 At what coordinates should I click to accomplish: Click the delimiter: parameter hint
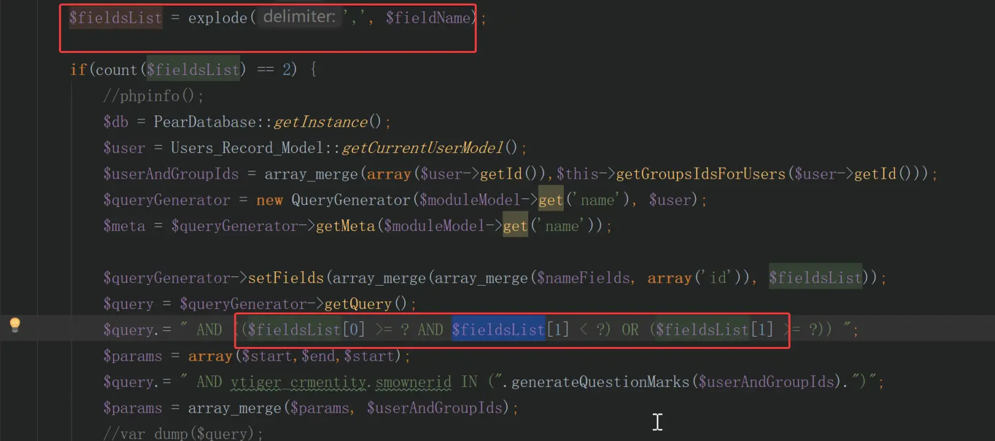(x=299, y=17)
